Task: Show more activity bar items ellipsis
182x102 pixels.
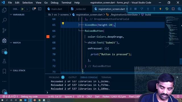Action: tap(4, 81)
